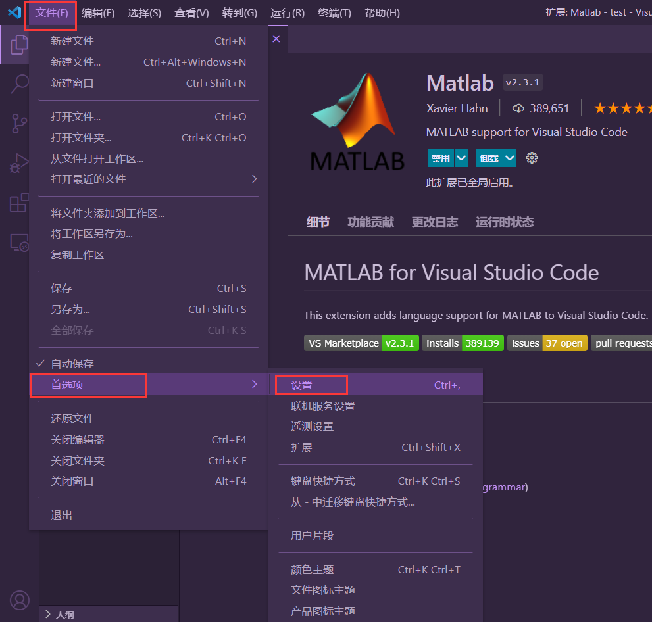652x622 pixels.
Task: Open the Run (运行) menu
Action: point(288,13)
